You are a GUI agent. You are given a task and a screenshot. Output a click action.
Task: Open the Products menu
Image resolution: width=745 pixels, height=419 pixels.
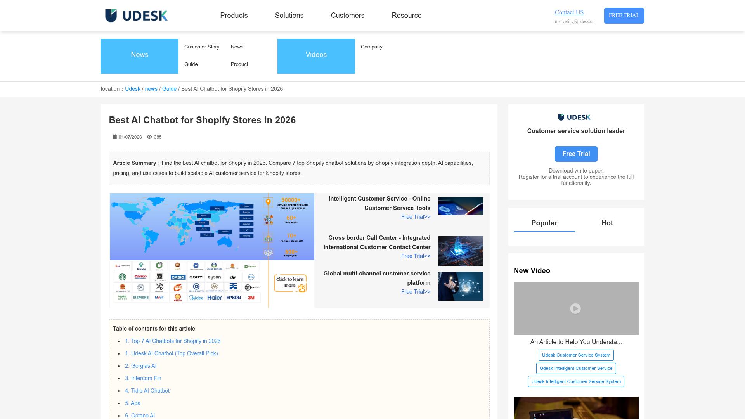coord(234,16)
